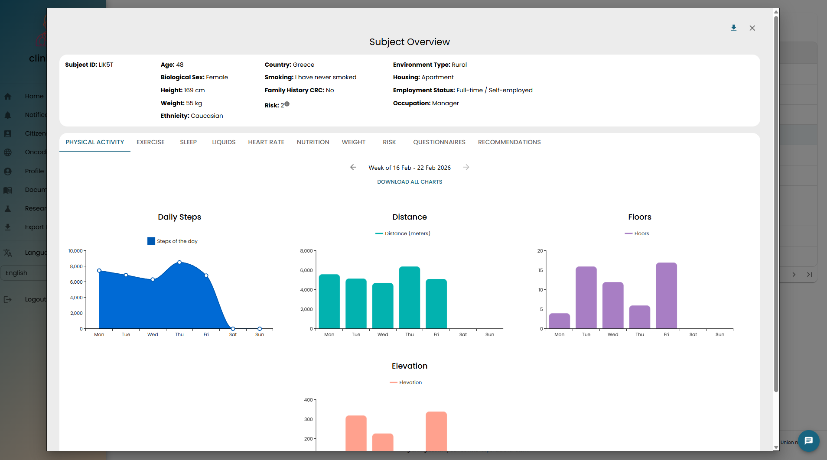
Task: Close the Subject Overview dialog
Action: tap(752, 28)
